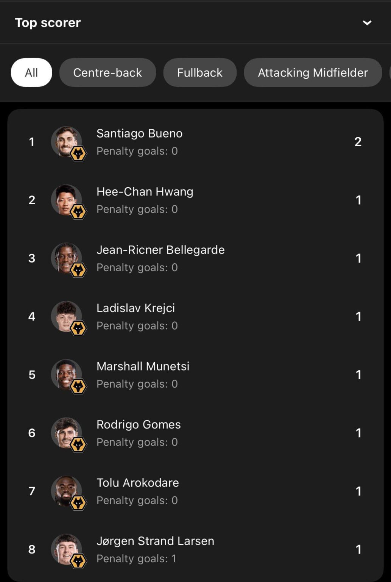Filter scorers by Fullback position
Screen dimensions: 391x582
coord(200,72)
